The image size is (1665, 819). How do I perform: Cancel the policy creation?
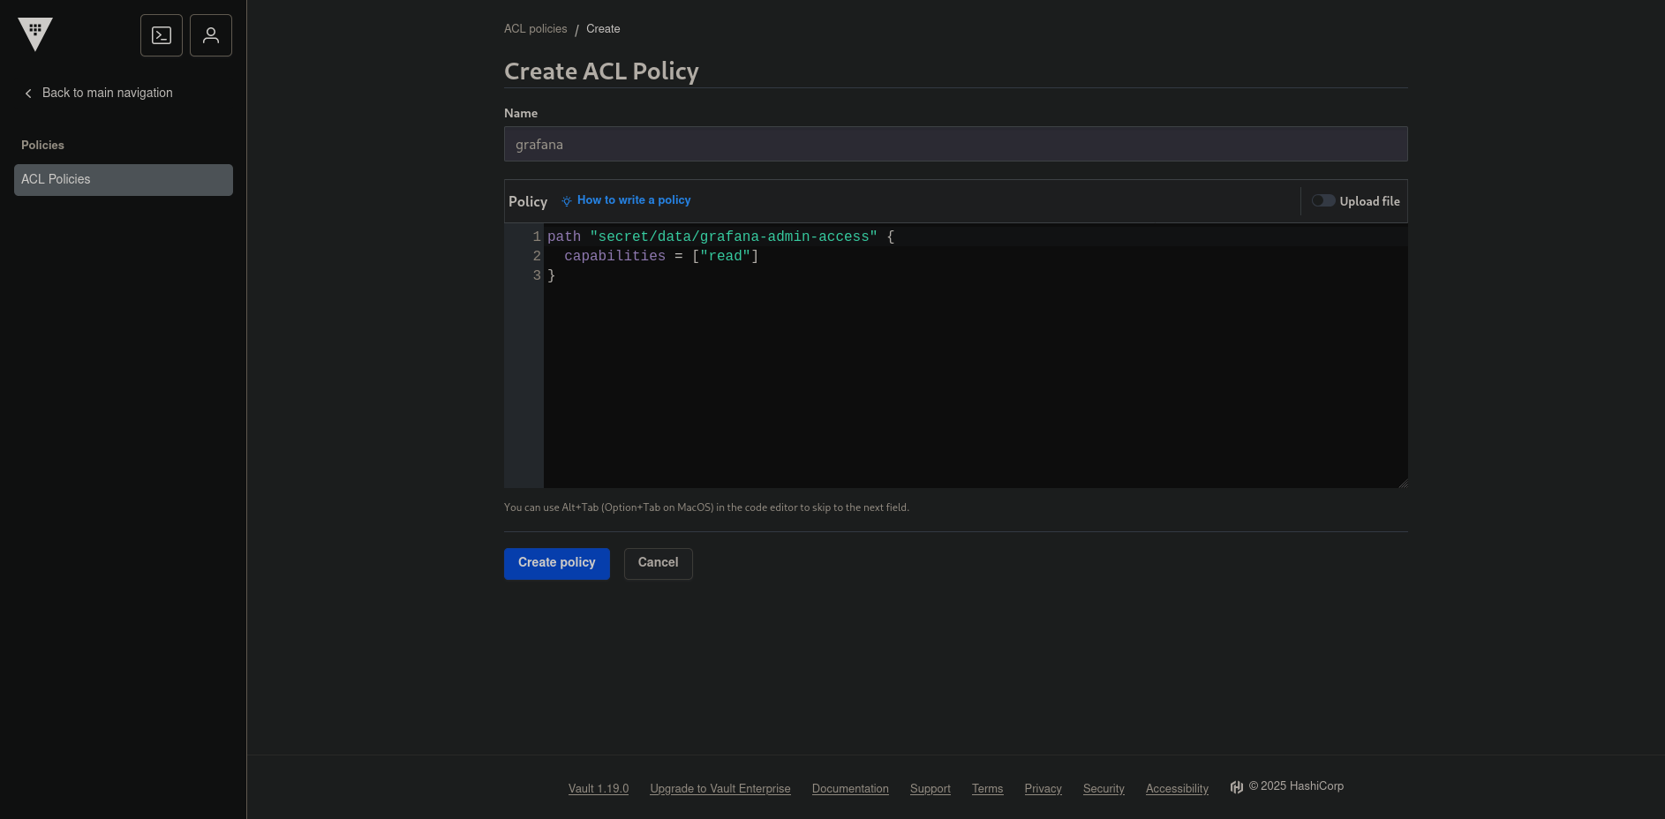[658, 563]
